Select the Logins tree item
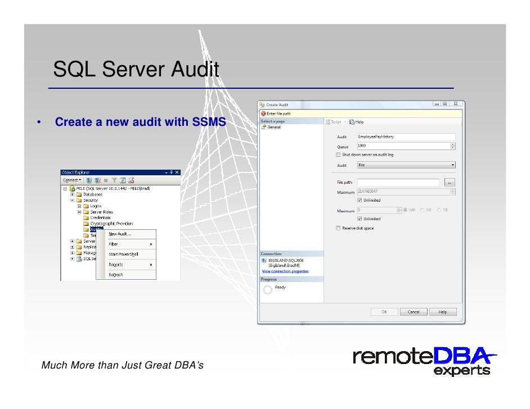530x409 pixels. coord(96,206)
